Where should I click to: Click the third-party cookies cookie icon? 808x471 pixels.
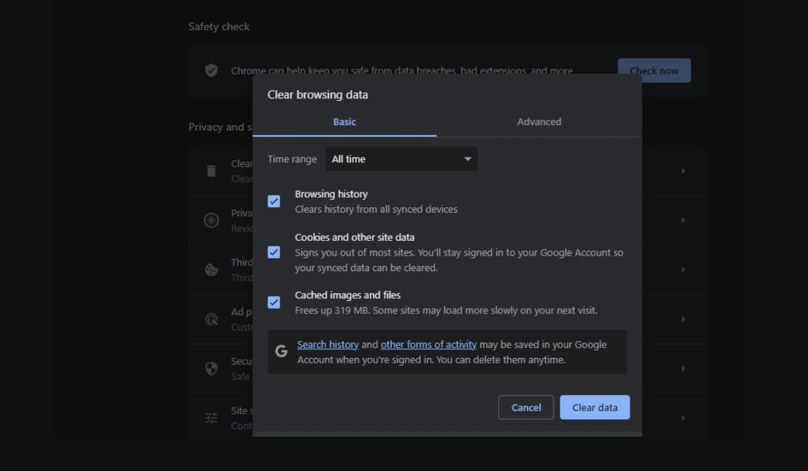211,270
